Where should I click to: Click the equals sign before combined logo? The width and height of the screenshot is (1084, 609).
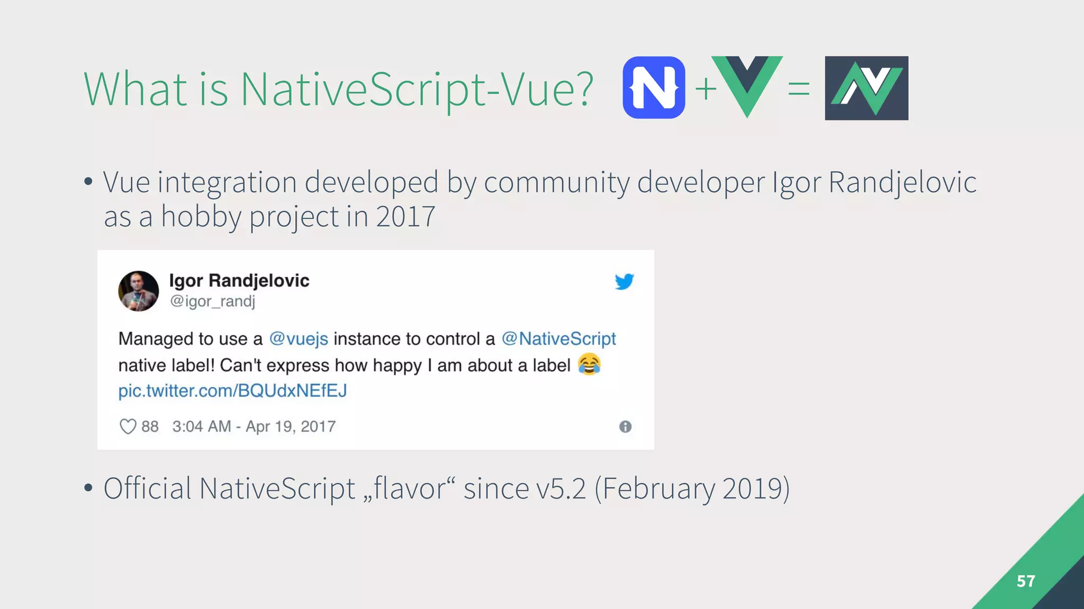799,89
